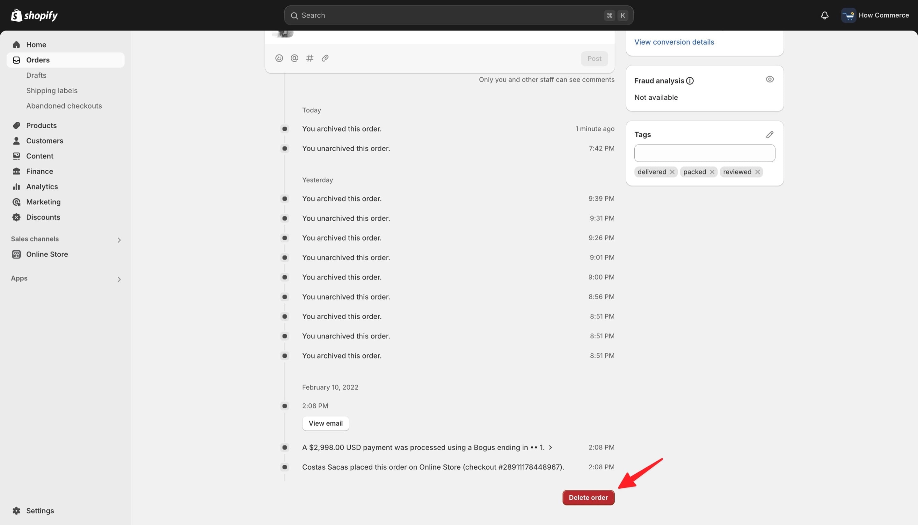
Task: Click the unarchived entry at 7:42 PM
Action: pyautogui.click(x=346, y=149)
